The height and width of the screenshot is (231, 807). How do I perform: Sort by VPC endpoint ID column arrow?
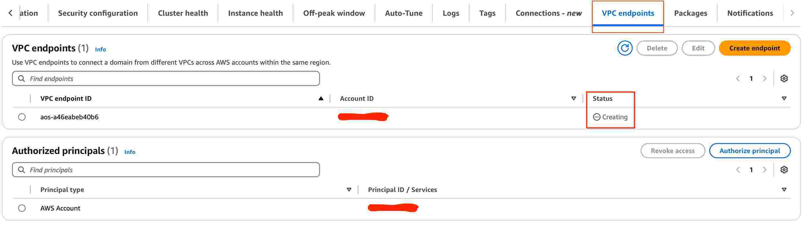tap(321, 99)
